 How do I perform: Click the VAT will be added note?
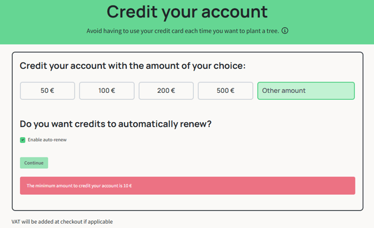62,221
